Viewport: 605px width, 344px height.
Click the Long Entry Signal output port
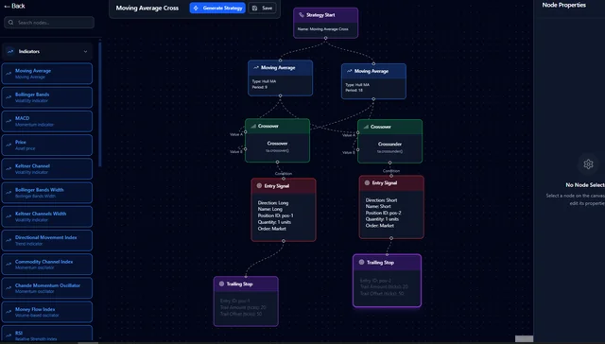pyautogui.click(x=284, y=241)
